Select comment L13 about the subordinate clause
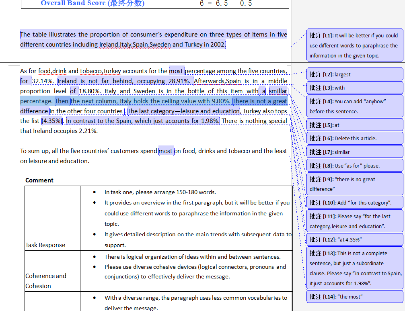 355,268
